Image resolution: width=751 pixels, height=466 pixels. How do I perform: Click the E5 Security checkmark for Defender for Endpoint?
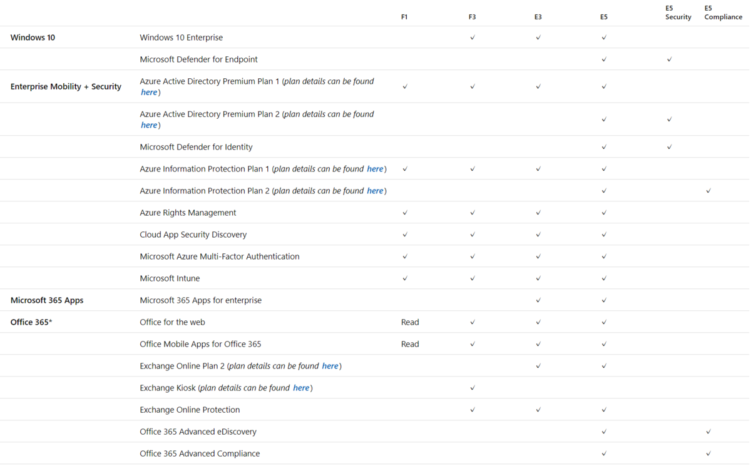click(670, 59)
